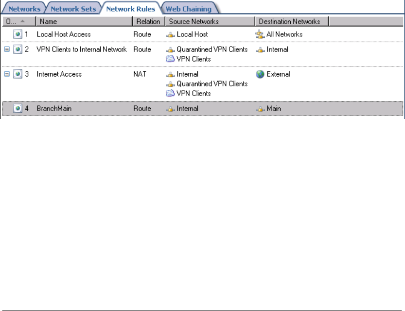Collapse the VPN Clients to Internal Network rule

pos(6,49)
